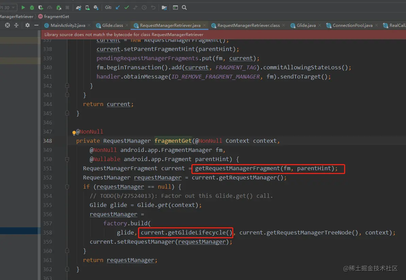Screen dimensions: 406x280
Task: Open Search Everywhere magnifier icon
Action: point(184,7)
